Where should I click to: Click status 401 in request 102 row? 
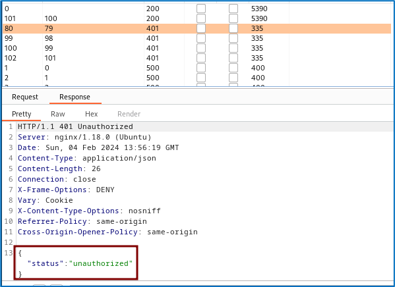pyautogui.click(x=153, y=58)
